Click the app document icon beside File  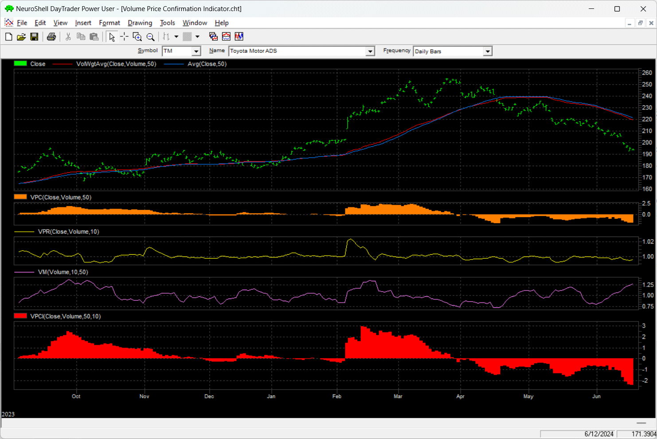9,23
